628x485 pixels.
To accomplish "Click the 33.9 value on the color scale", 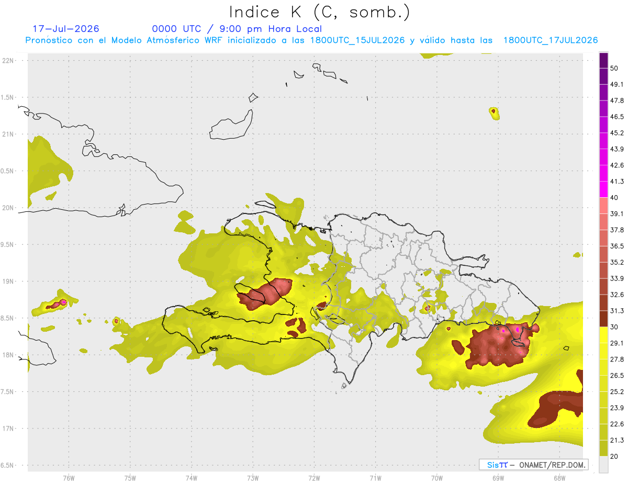I will pos(617,278).
